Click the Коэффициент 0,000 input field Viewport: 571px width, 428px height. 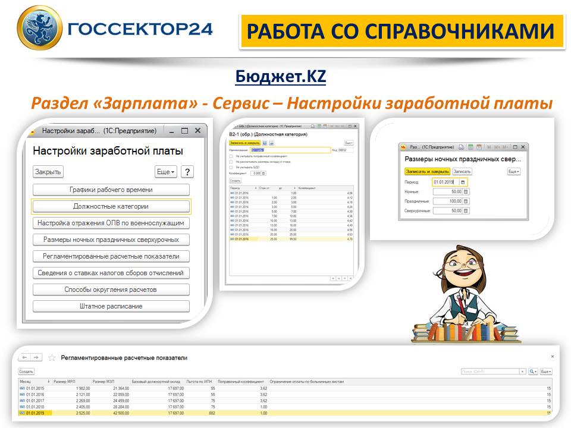pyautogui.click(x=256, y=174)
